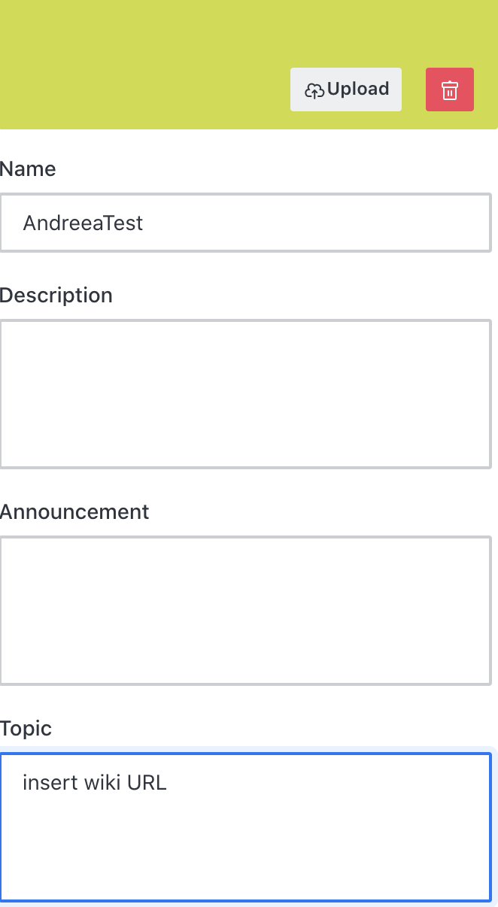Focus the empty Announcement text area
498x907 pixels.
[245, 610]
